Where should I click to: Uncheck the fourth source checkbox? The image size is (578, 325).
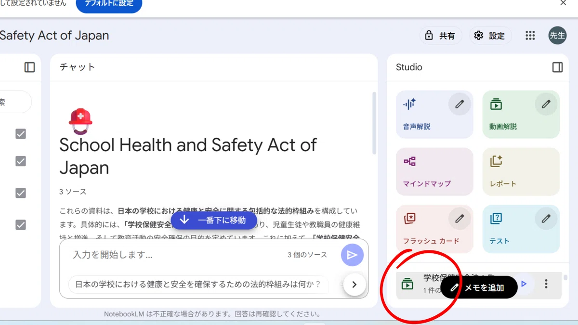click(x=21, y=225)
